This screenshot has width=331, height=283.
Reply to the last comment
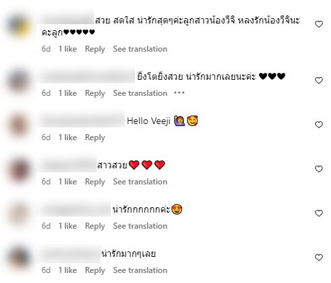[95, 270]
